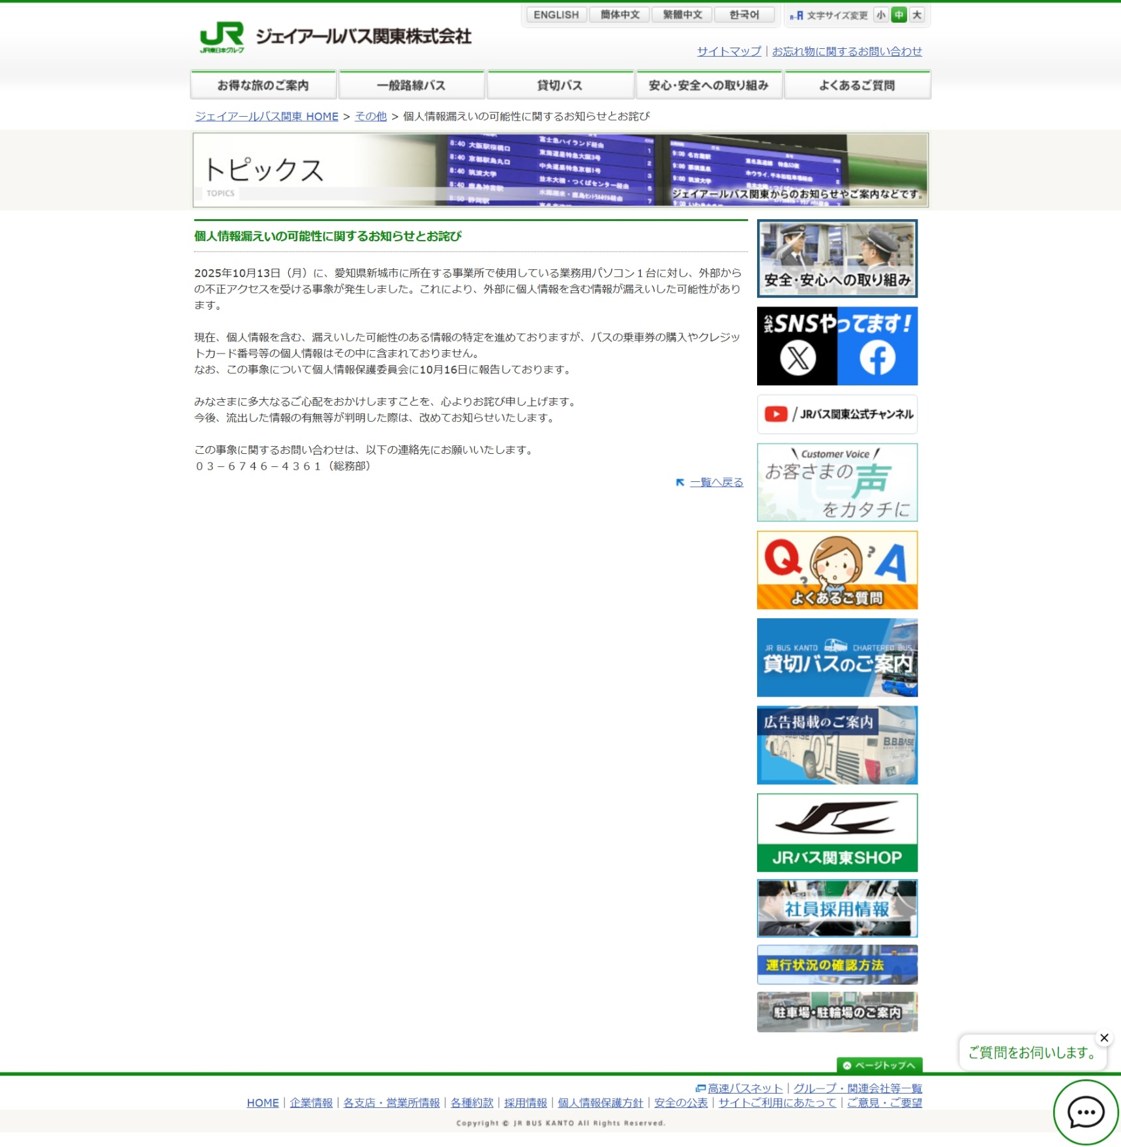Set text size to medium (中)

point(899,15)
